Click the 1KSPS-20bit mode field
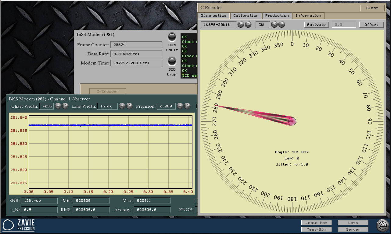This screenshot has width=391, height=234. (x=218, y=25)
